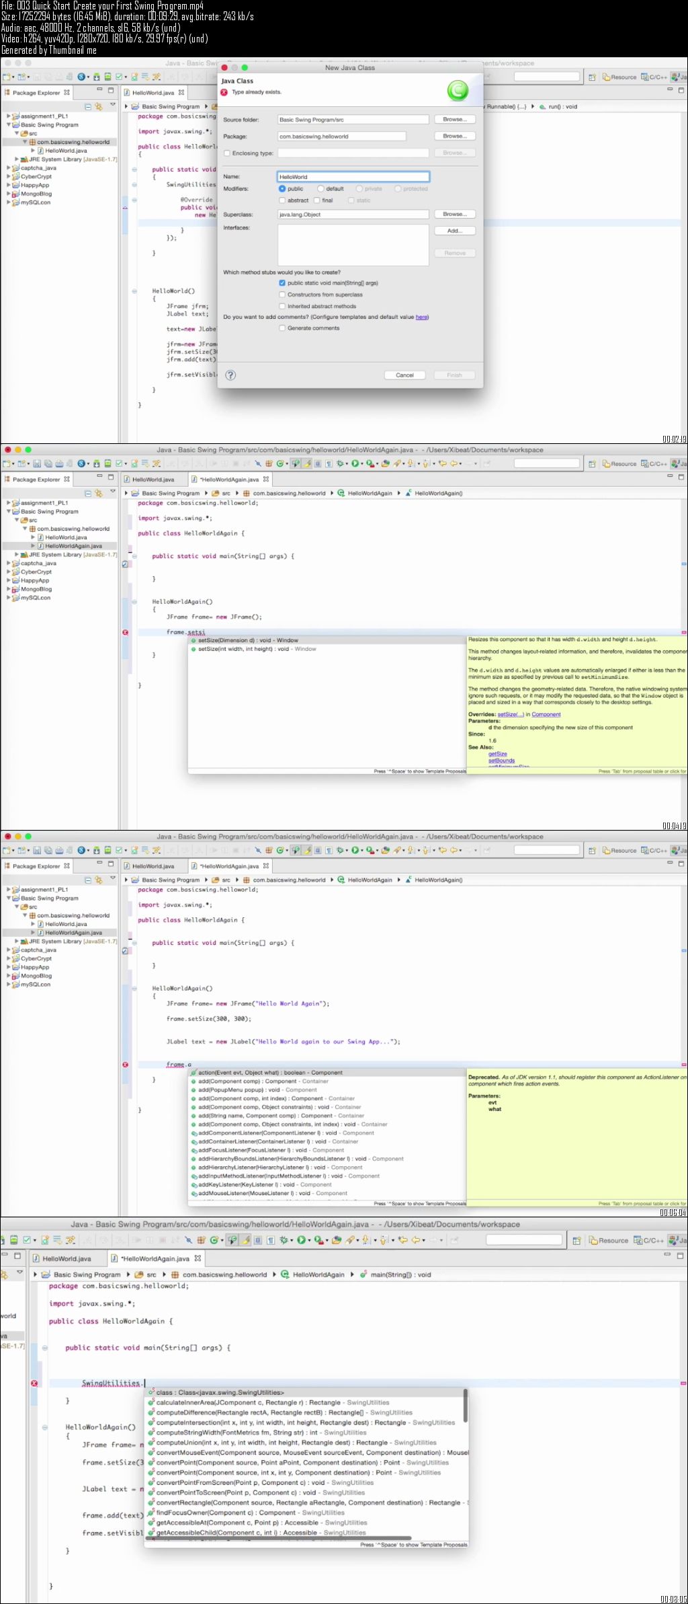Open the C/C++ perspective in bottom SwingUtilities frame

pos(650,1240)
